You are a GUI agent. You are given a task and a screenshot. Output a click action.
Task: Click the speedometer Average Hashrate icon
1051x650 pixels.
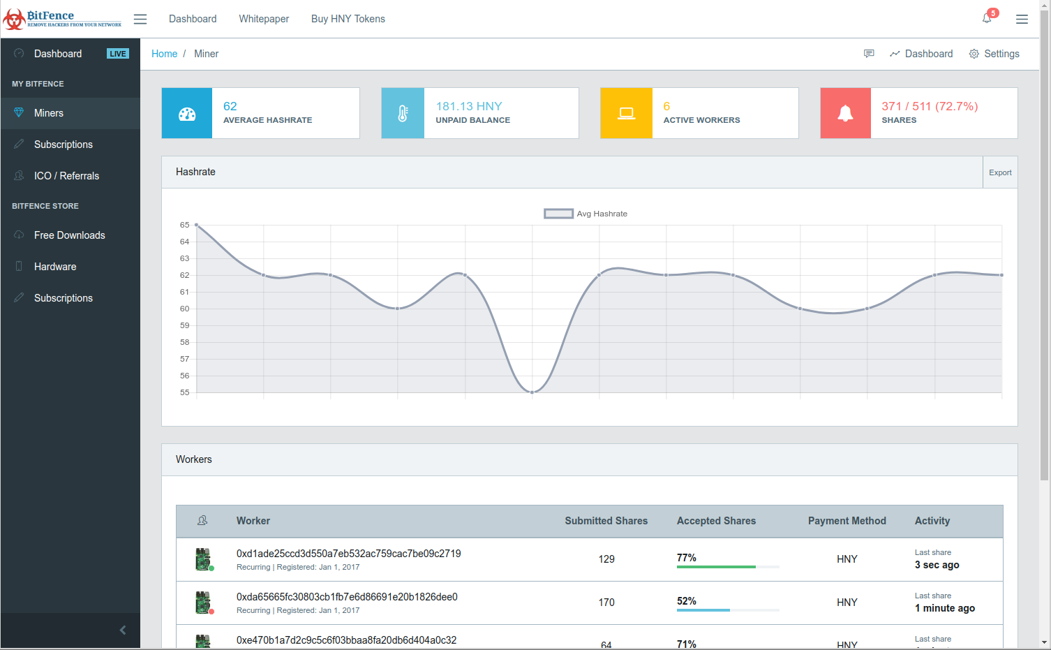pos(187,114)
